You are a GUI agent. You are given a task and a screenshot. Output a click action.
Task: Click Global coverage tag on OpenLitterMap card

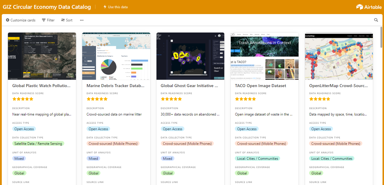(316, 173)
